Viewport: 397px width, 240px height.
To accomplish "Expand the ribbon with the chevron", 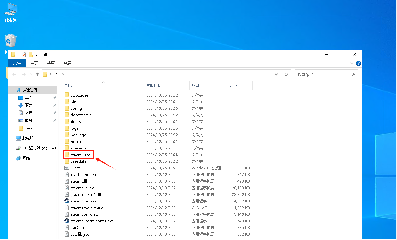I will 352,63.
